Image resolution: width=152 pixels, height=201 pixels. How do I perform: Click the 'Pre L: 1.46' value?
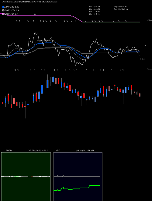tap(95, 12)
